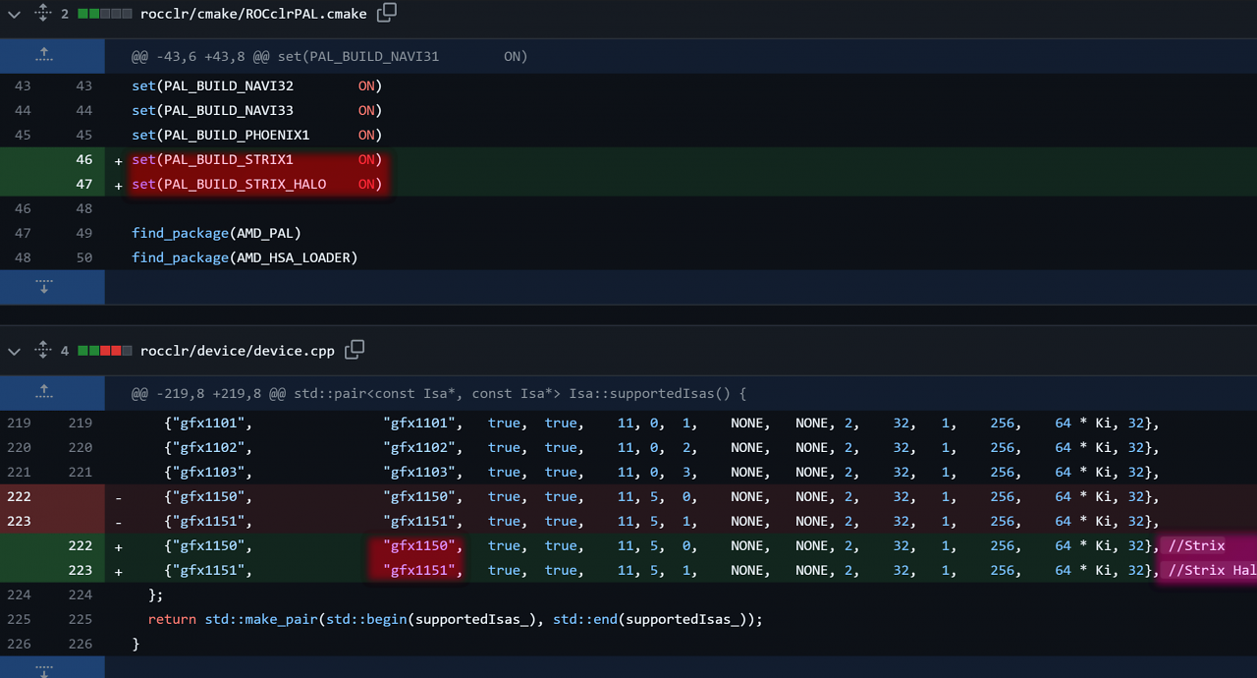Click the removed {"gfx1151" line 223

(662, 521)
